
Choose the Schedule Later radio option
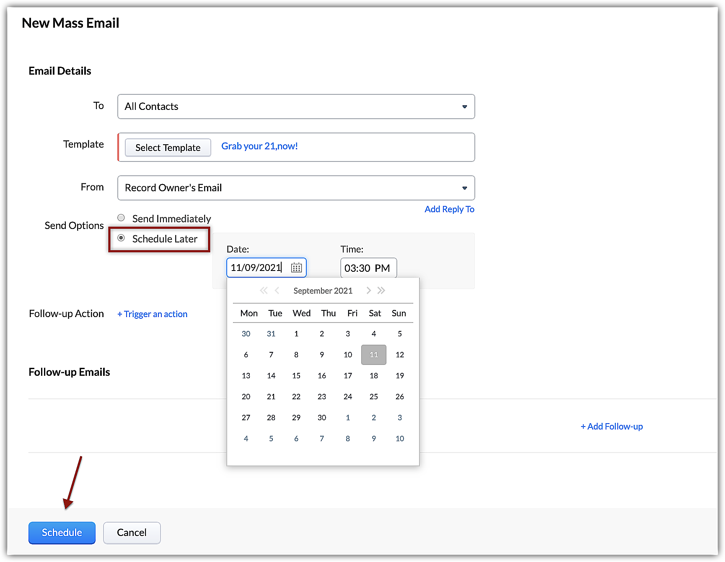point(121,238)
